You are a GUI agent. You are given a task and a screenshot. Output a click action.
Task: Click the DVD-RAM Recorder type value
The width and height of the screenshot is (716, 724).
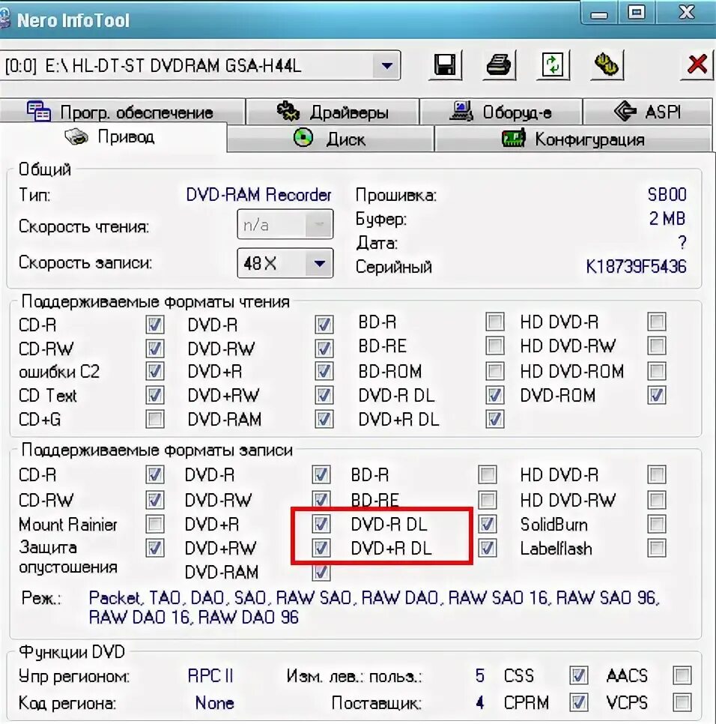(x=258, y=195)
